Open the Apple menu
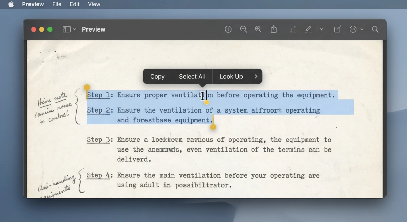The height and width of the screenshot is (222, 407). pos(11,4)
